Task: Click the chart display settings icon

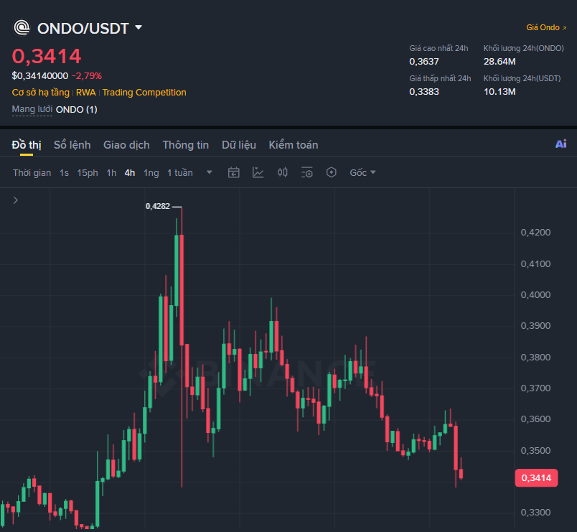Action: [307, 172]
